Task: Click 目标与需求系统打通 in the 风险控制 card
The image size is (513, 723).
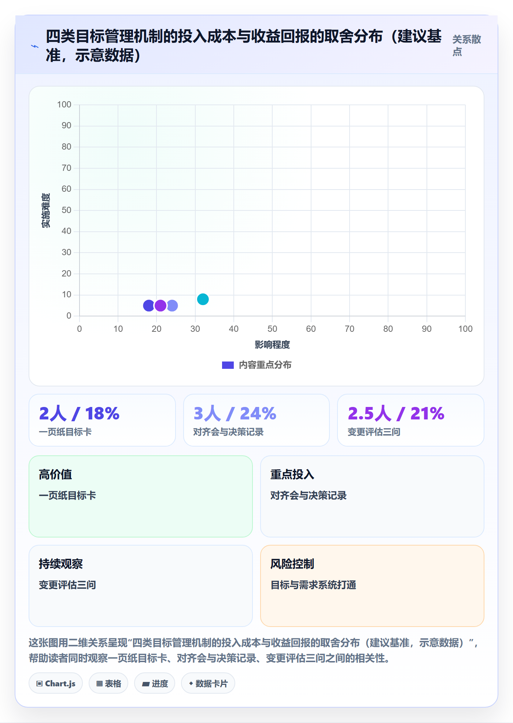Action: pyautogui.click(x=313, y=585)
